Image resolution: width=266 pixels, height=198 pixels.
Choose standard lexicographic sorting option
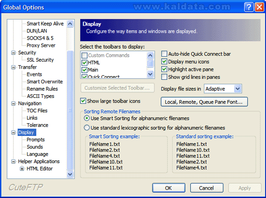87,128
